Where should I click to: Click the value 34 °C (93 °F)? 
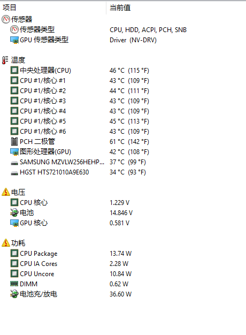click(x=128, y=172)
